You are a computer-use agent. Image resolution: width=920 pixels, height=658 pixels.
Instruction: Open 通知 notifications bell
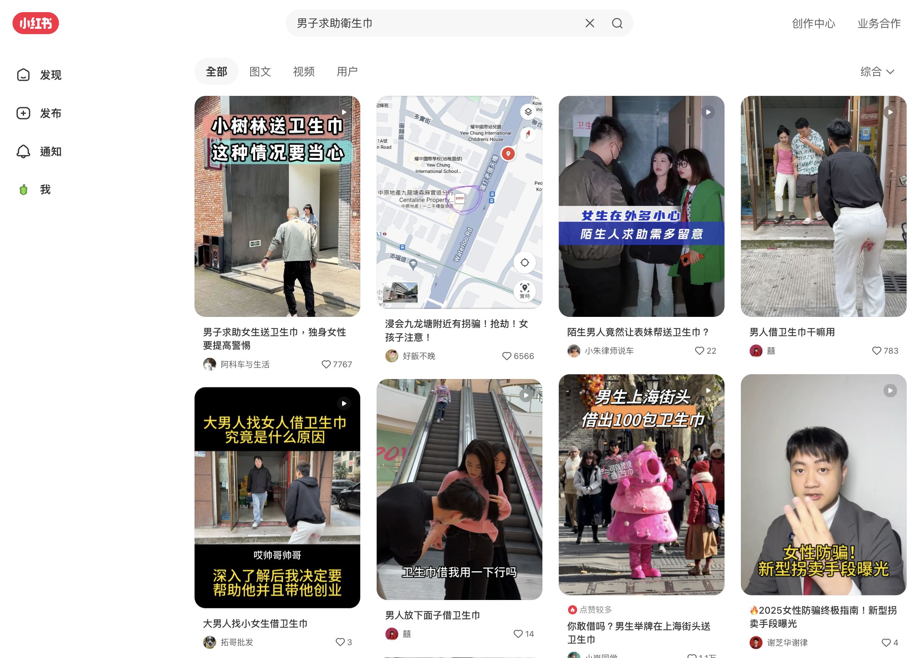(23, 152)
